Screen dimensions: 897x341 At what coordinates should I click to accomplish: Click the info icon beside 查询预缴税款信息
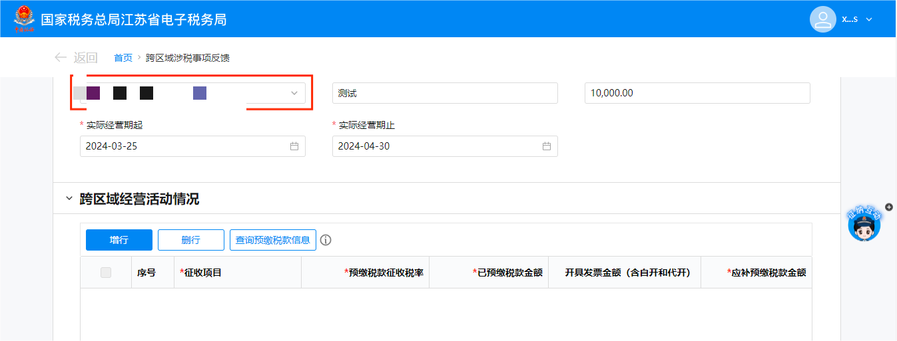[326, 240]
